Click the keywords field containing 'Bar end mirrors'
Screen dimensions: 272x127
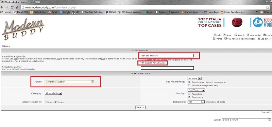coord(167,56)
